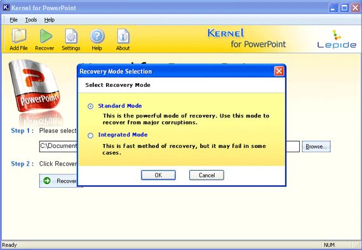Screen dimensions: 362x250
Task: Click the Standard Mode label text
Action: 120,106
